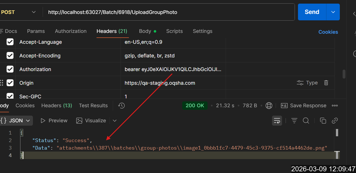356x173 pixels.
Task: Open the response filter icon
Action: 294,121
